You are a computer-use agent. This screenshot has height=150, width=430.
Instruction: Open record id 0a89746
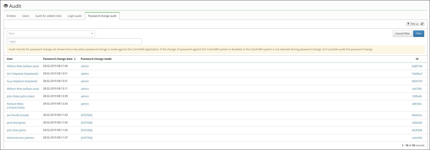click(x=417, y=66)
